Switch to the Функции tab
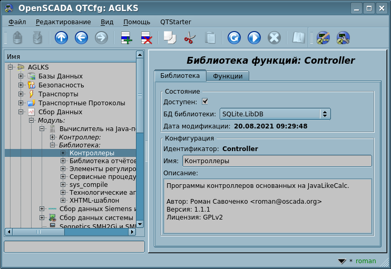The width and height of the screenshot is (391, 269). (x=228, y=76)
